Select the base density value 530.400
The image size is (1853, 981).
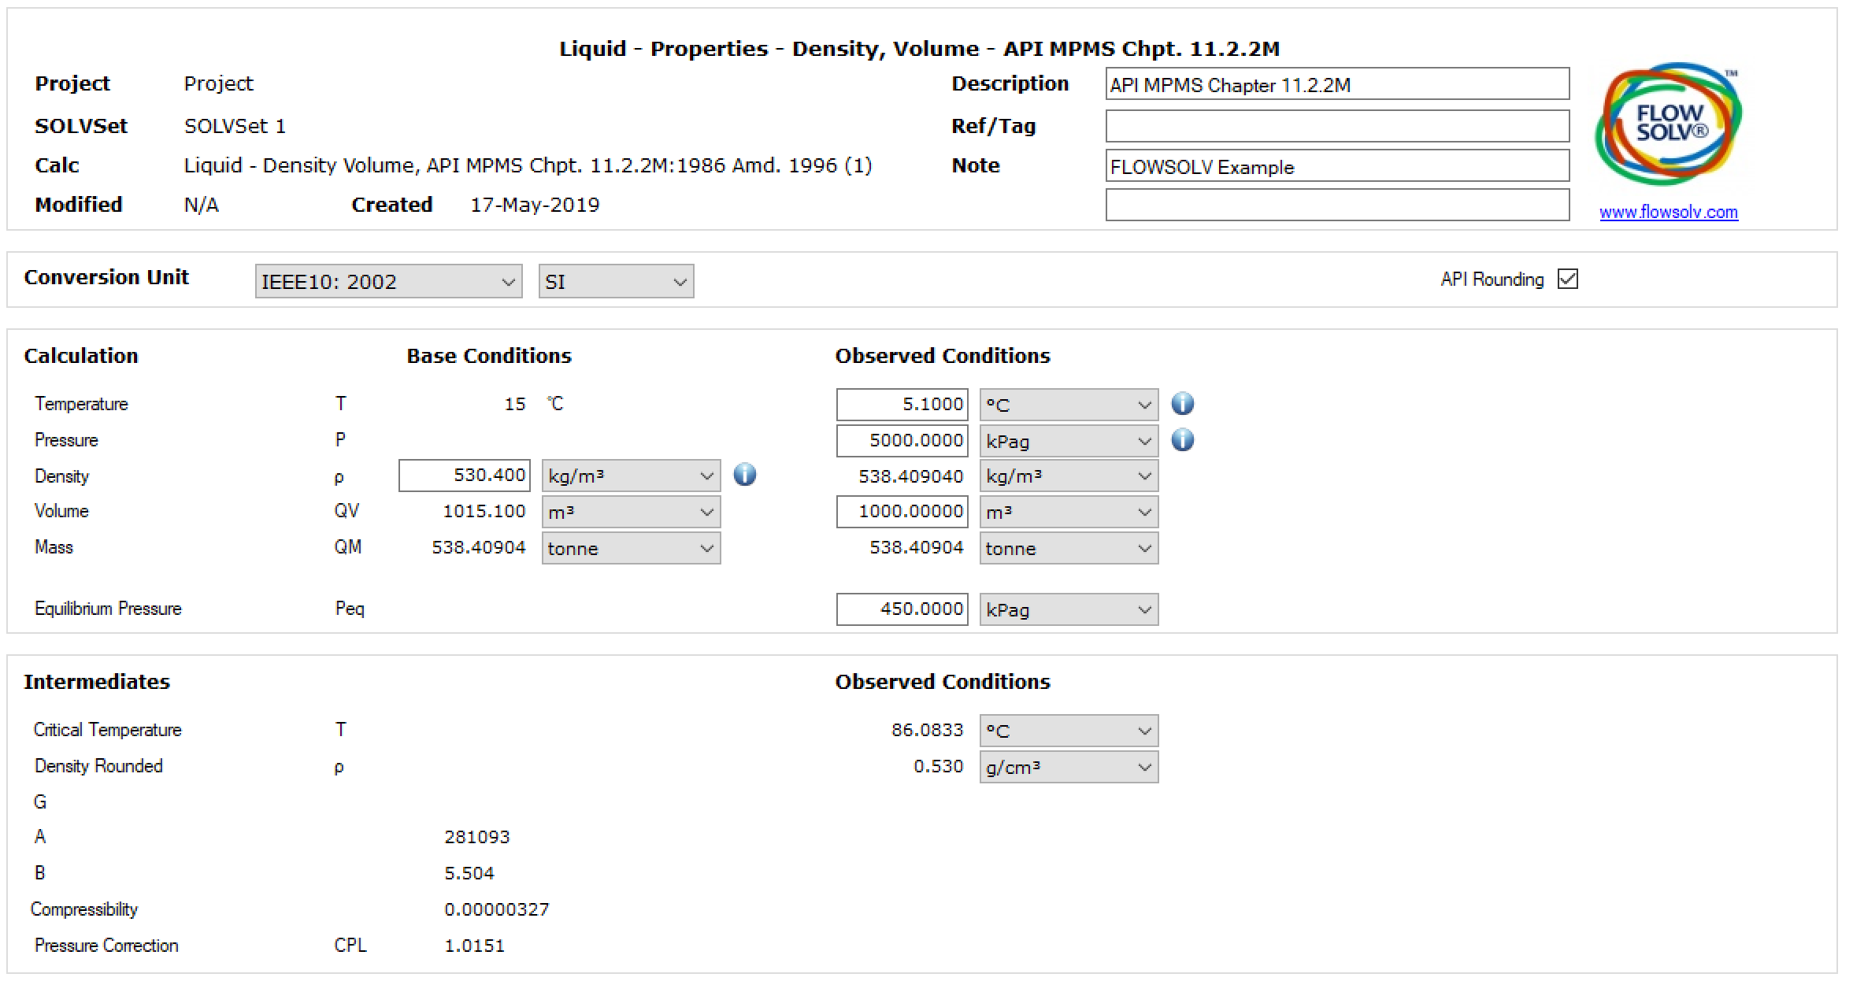click(464, 475)
